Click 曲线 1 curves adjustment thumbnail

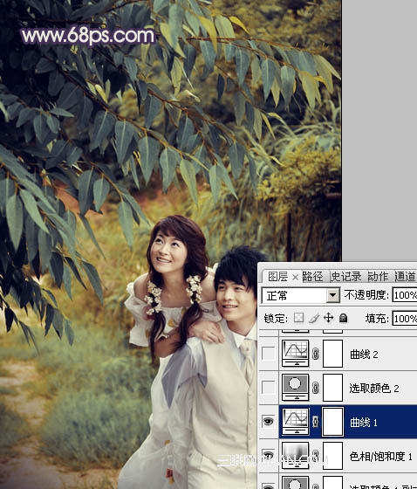(x=295, y=421)
